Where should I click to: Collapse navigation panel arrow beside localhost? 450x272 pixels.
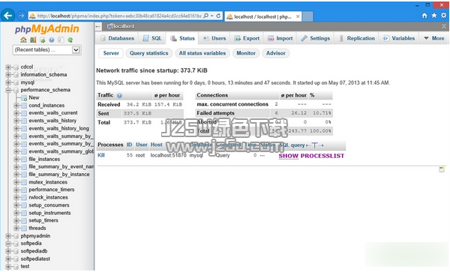98,26
